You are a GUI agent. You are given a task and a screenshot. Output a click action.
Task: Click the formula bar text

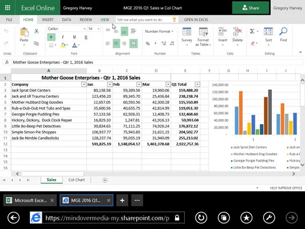point(53,62)
